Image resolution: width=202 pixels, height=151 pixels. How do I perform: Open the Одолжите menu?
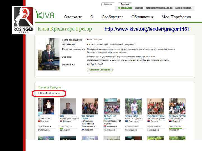click(73, 17)
